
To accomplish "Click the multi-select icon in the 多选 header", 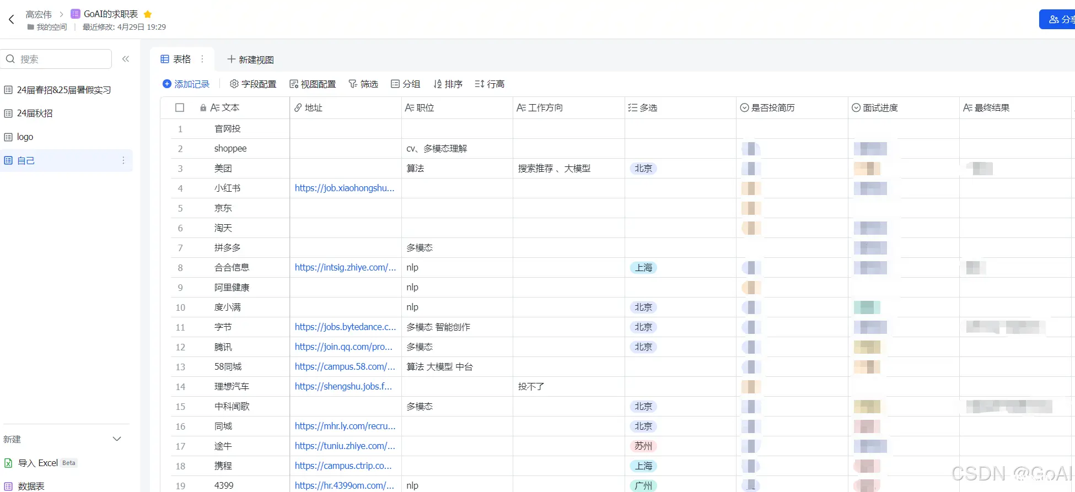I will [x=632, y=107].
